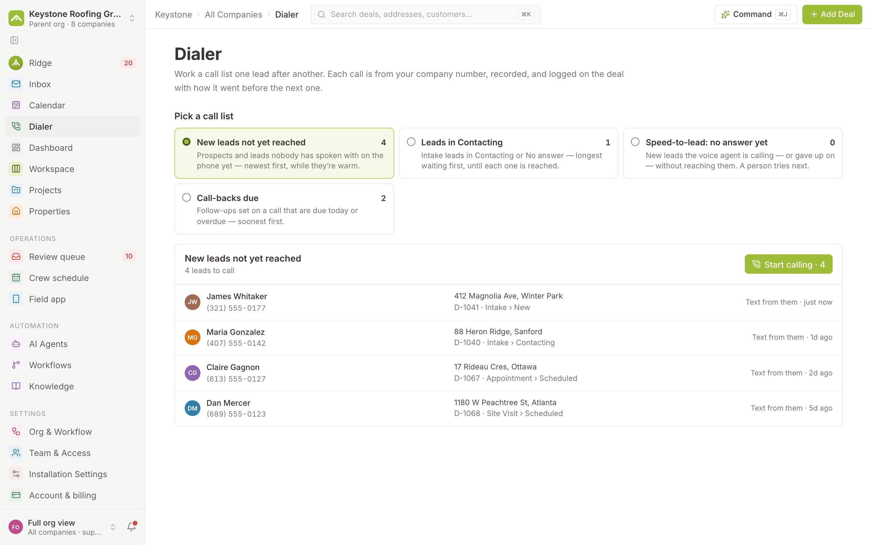This screenshot has height=545, width=872.
Task: Click phone number (613) 555-0127
Action: 236,379
